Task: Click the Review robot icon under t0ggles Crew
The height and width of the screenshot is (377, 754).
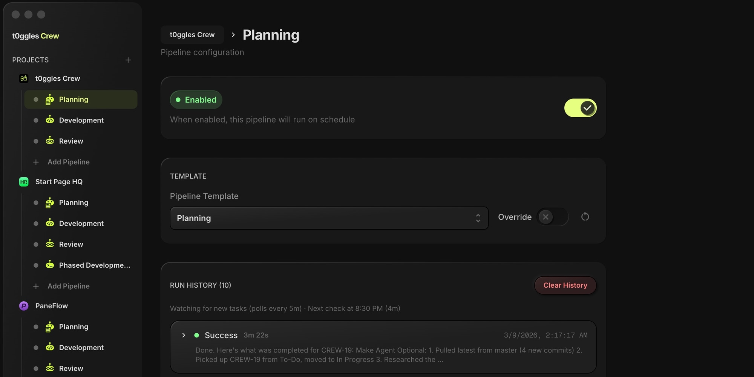Action: (50, 141)
